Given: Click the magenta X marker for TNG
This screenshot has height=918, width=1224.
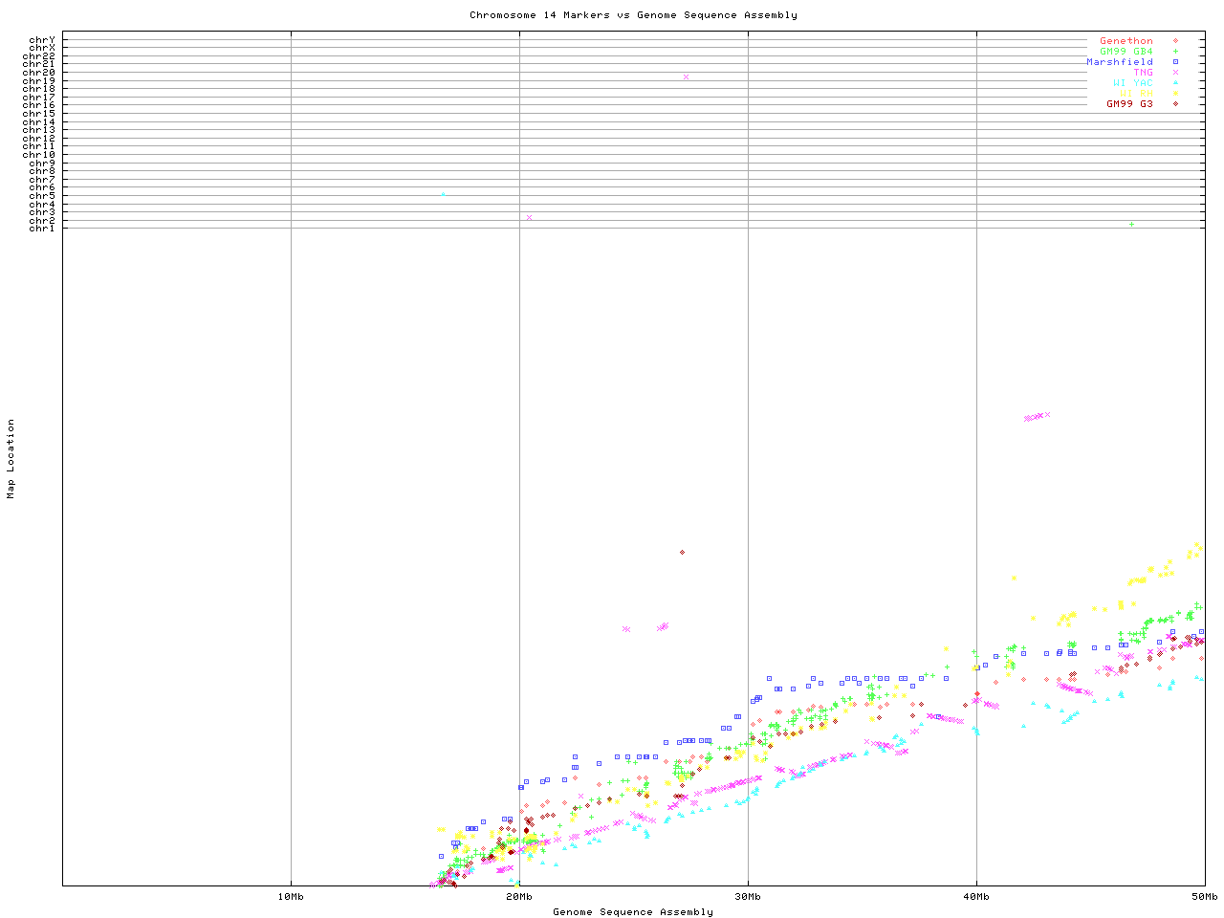Looking at the screenshot, I should tap(1175, 73).
